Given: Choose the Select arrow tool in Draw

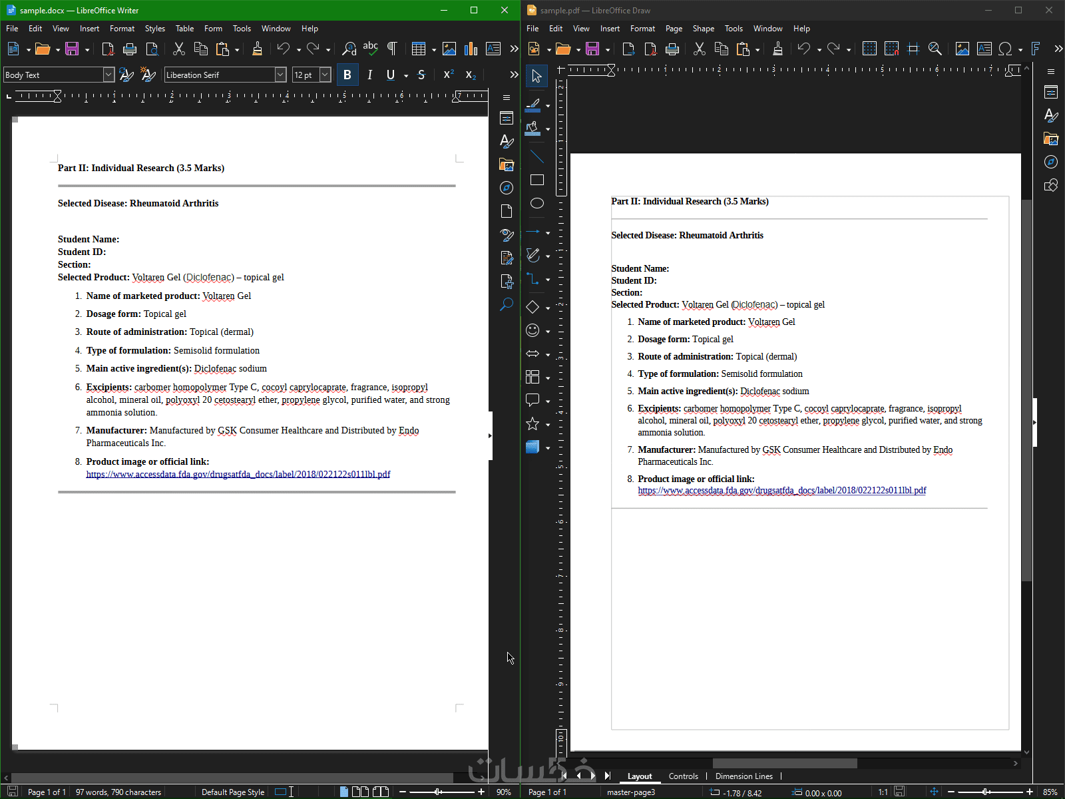Looking at the screenshot, I should (x=536, y=76).
